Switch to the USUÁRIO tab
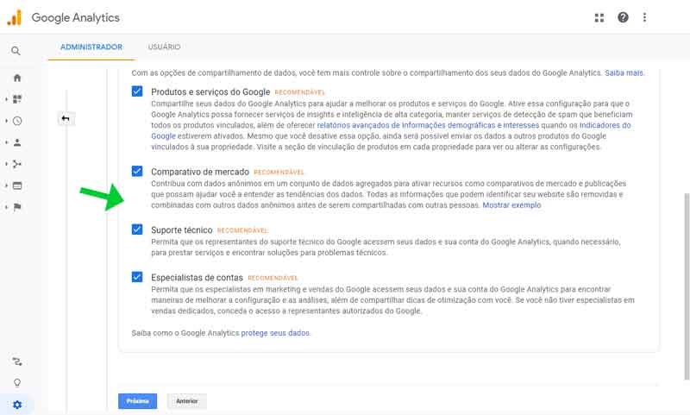 [164, 47]
